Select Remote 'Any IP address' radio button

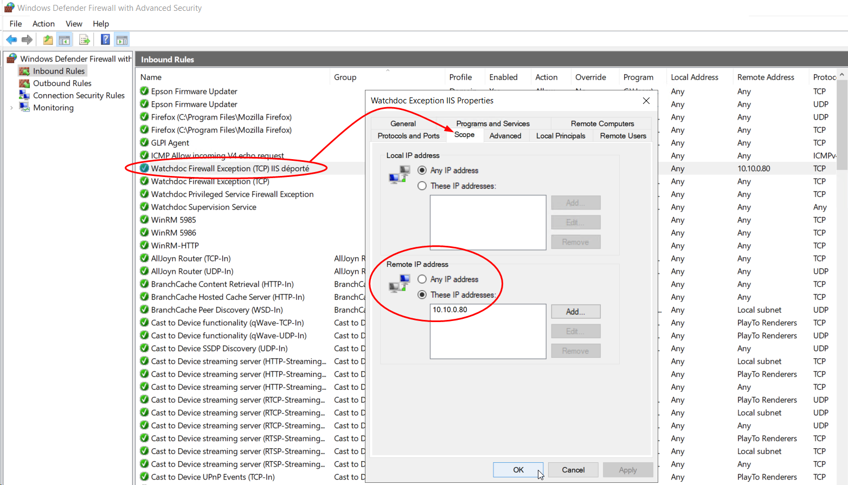click(x=422, y=279)
